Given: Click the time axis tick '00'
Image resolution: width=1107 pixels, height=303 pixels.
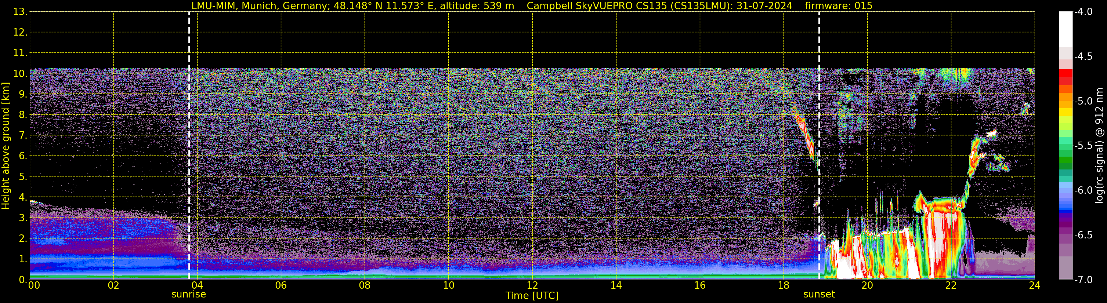Looking at the screenshot, I should tap(34, 285).
